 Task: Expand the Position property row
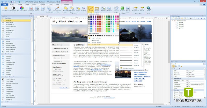tap(172, 75)
